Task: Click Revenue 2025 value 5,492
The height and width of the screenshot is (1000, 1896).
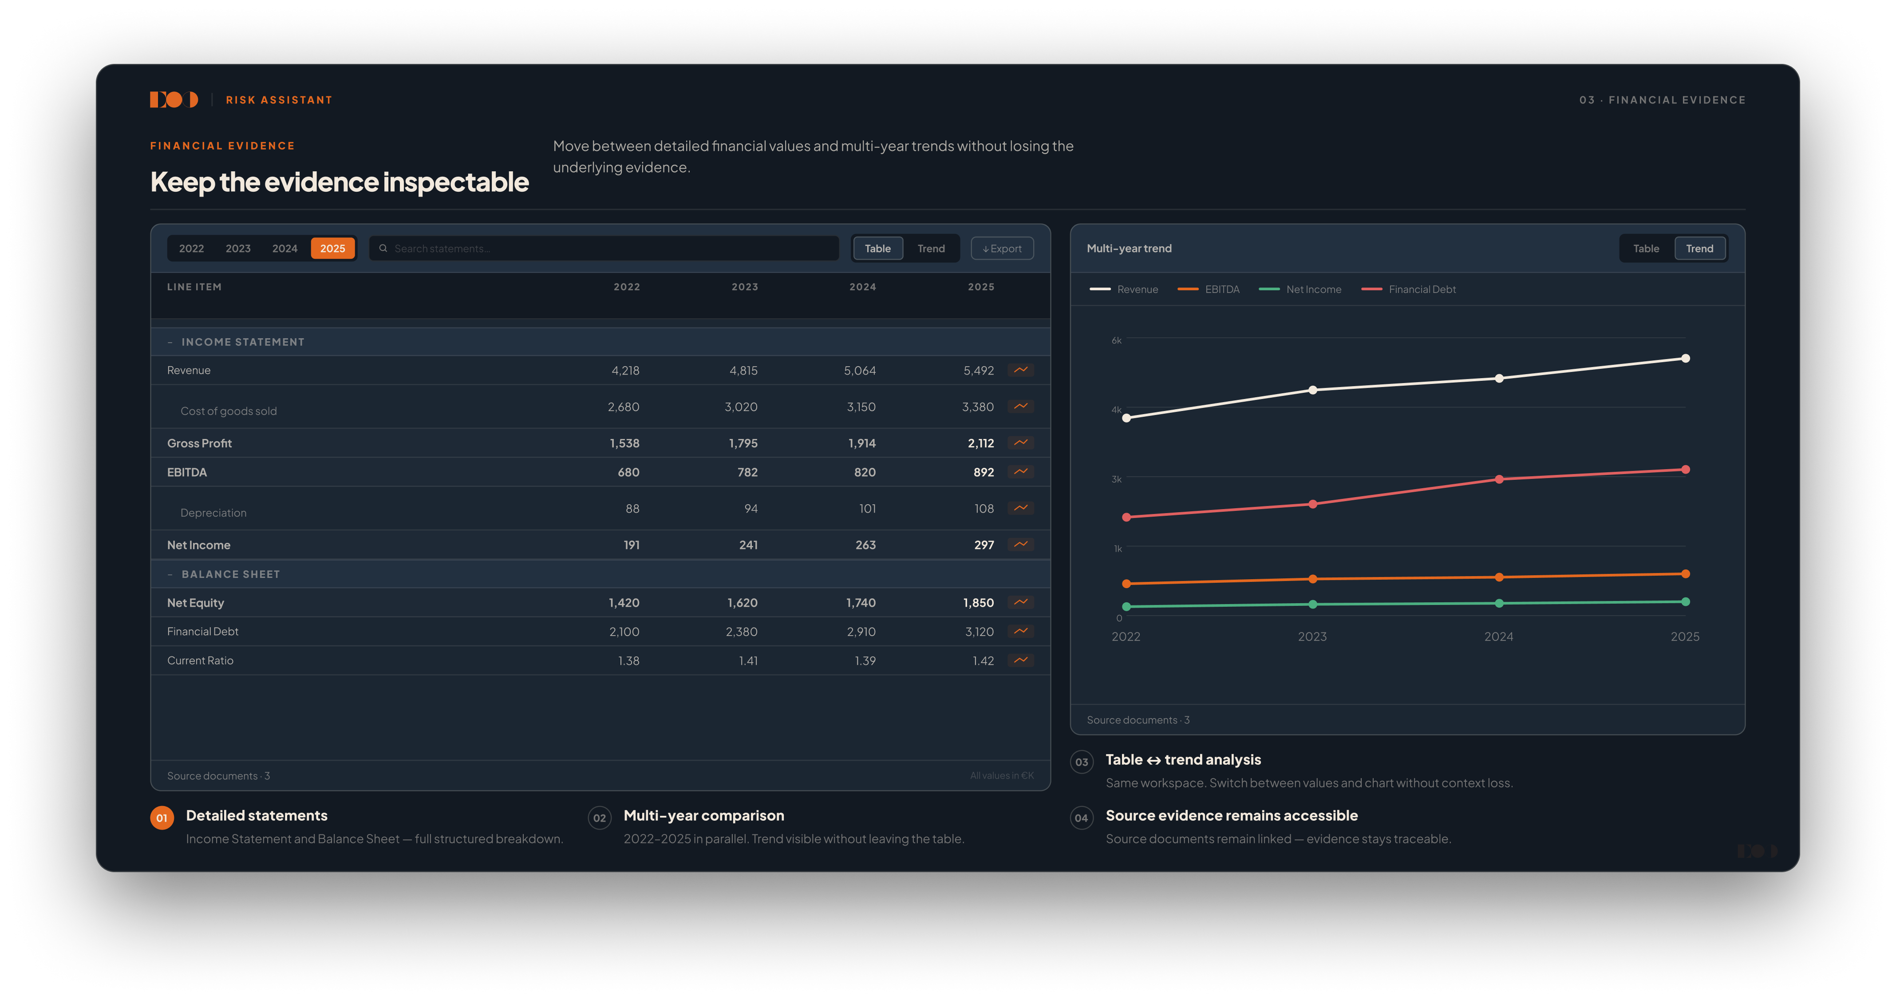Action: (978, 370)
